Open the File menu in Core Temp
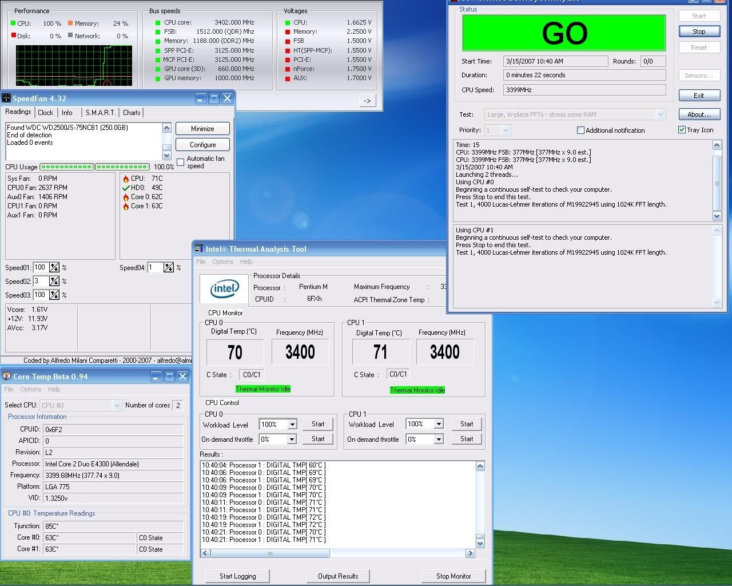 pyautogui.click(x=9, y=389)
